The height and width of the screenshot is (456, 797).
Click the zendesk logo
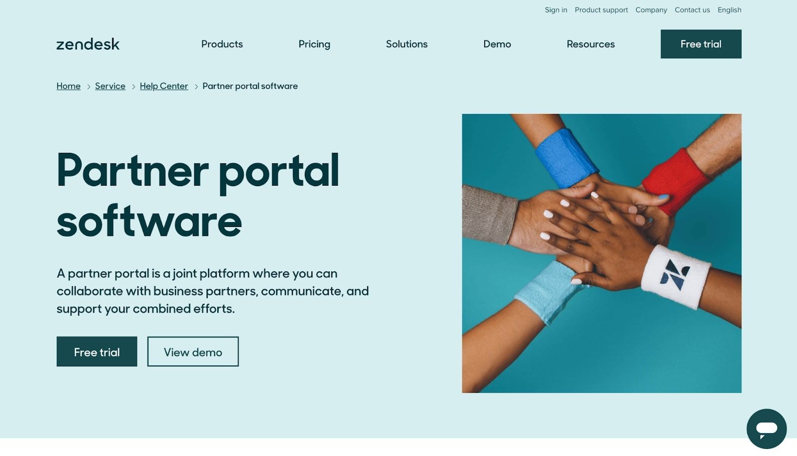click(x=88, y=44)
